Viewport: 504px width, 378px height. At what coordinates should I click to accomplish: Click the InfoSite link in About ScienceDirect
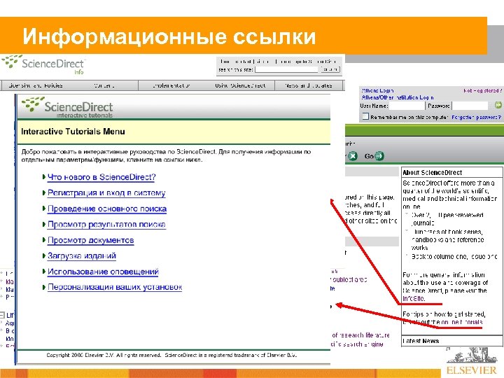[414, 298]
